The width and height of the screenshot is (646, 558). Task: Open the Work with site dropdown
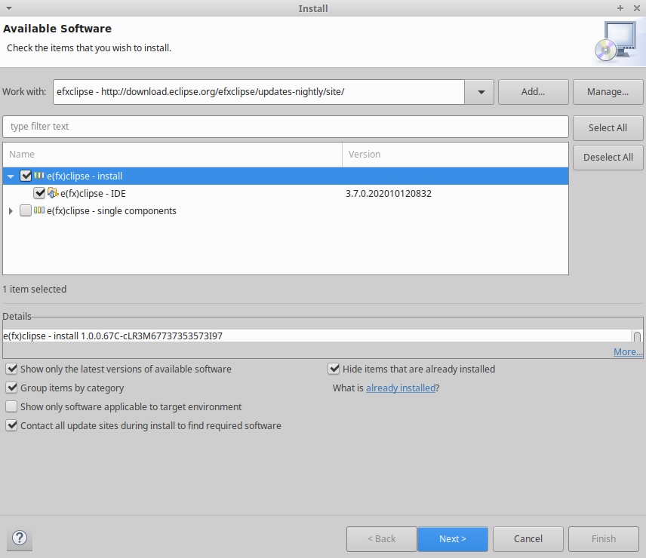pyautogui.click(x=480, y=92)
